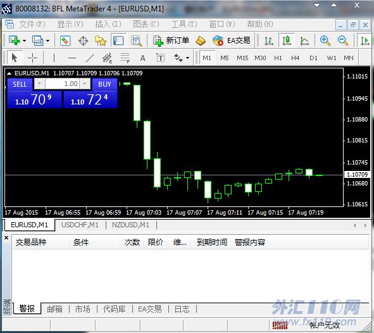
Task: Select the cursor arrow tool
Action: tap(14, 58)
